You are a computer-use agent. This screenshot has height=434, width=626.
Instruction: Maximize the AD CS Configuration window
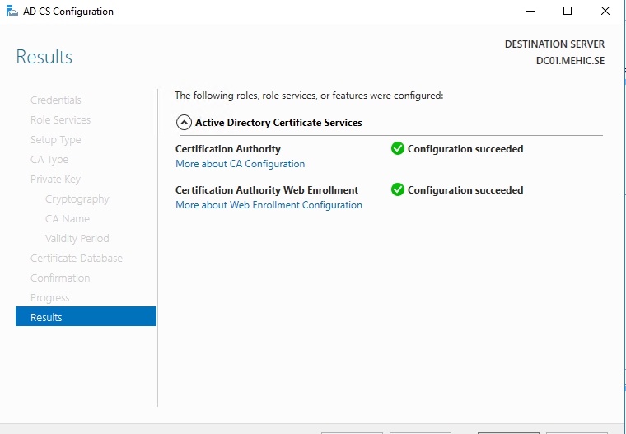pos(568,12)
